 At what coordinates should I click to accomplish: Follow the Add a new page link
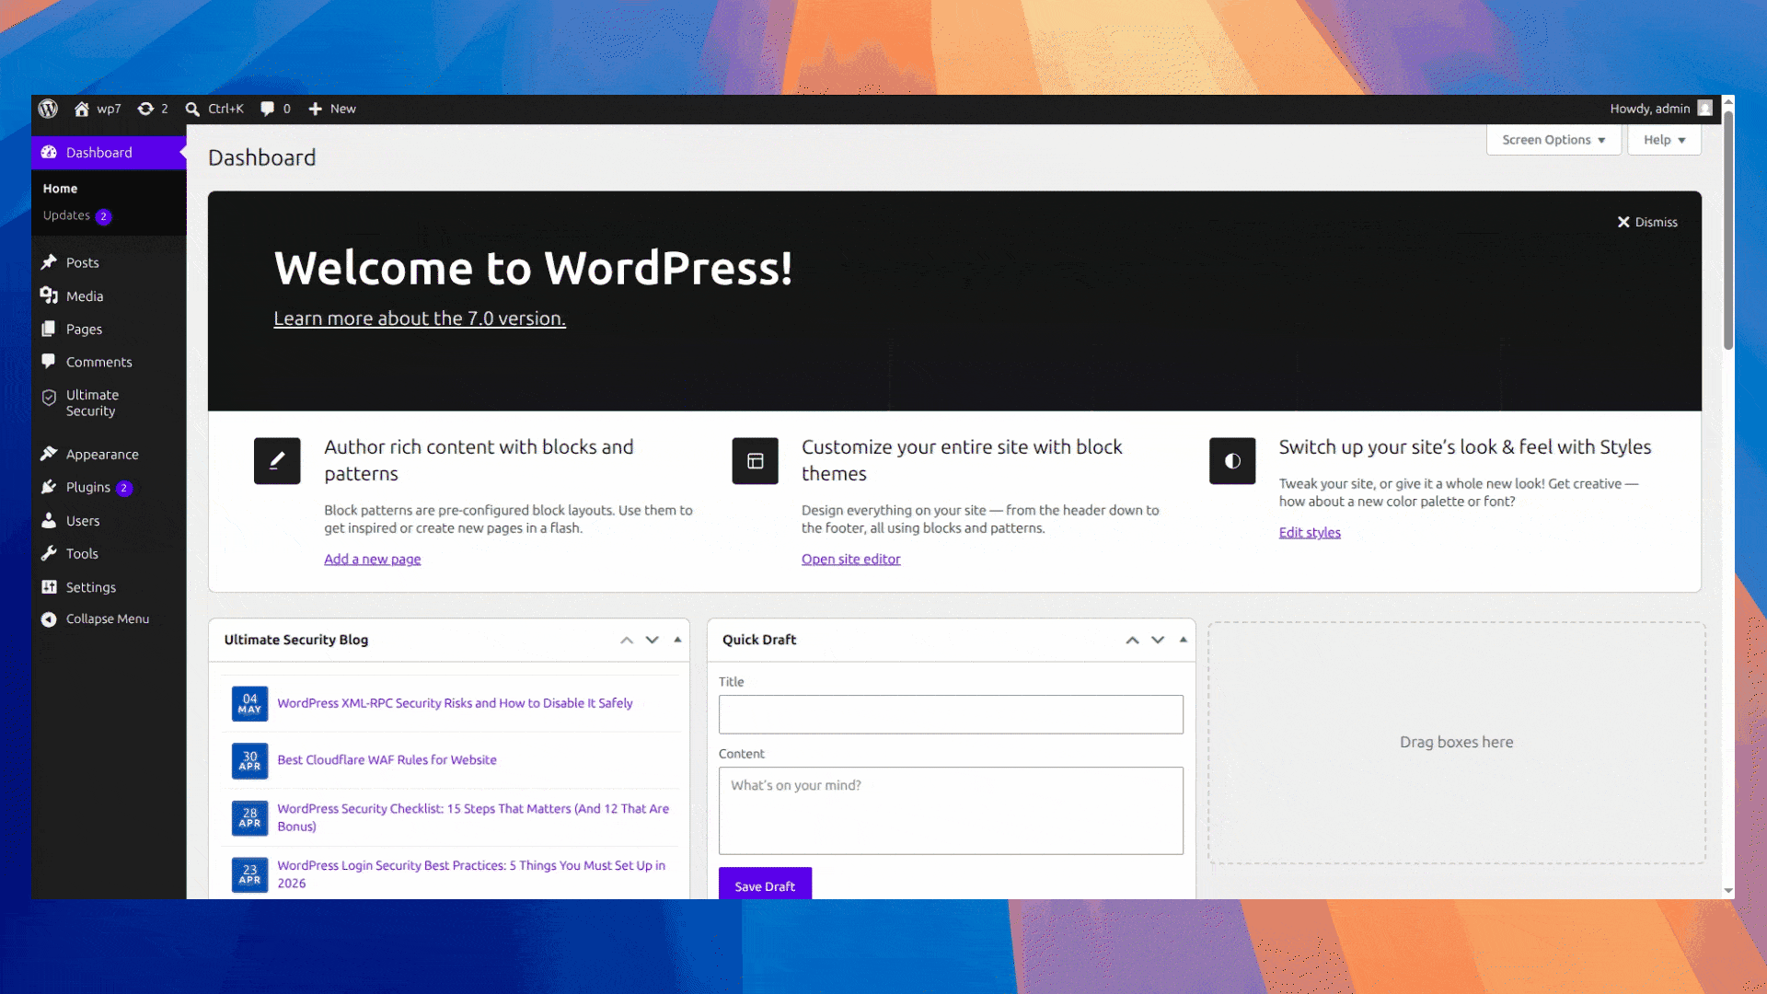point(372,560)
